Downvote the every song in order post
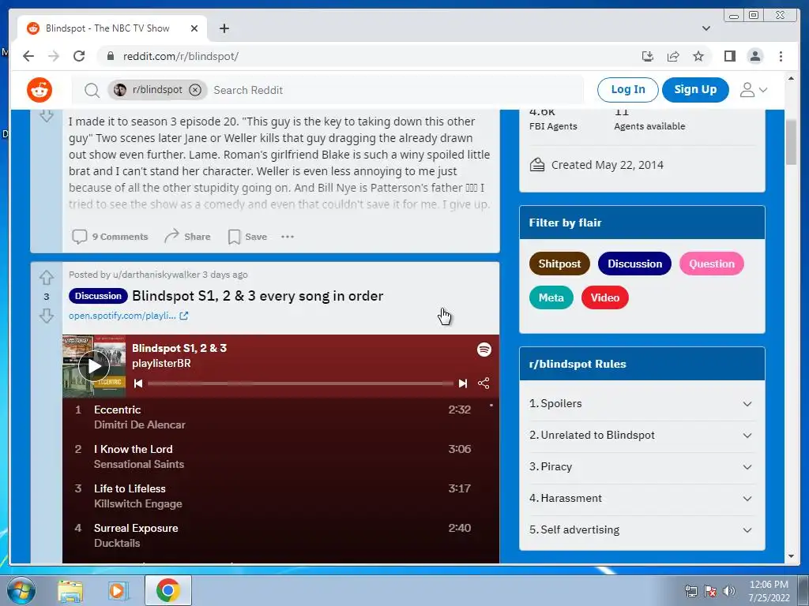809x606 pixels. pyautogui.click(x=47, y=316)
